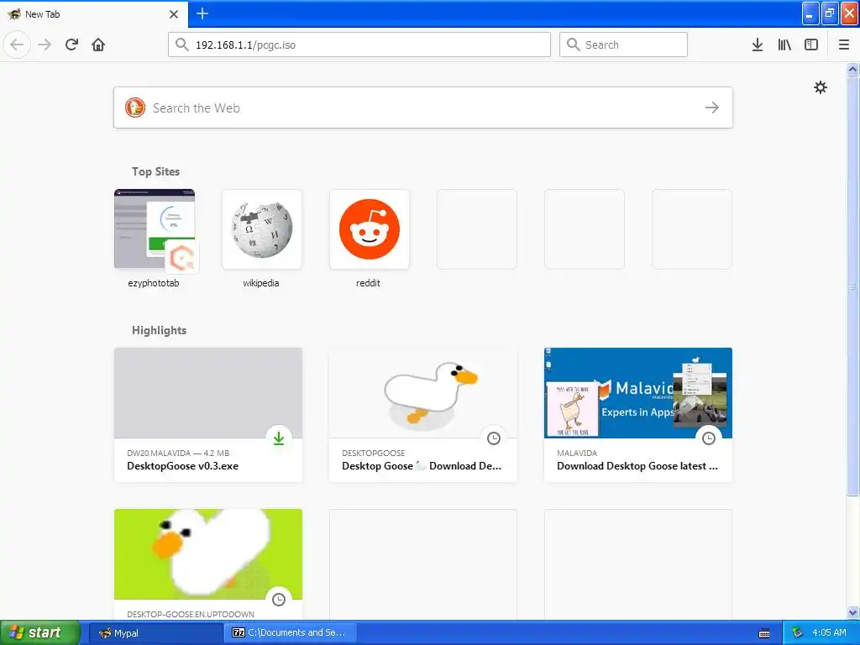Click the magnifier icon in the Search box

[x=573, y=45]
